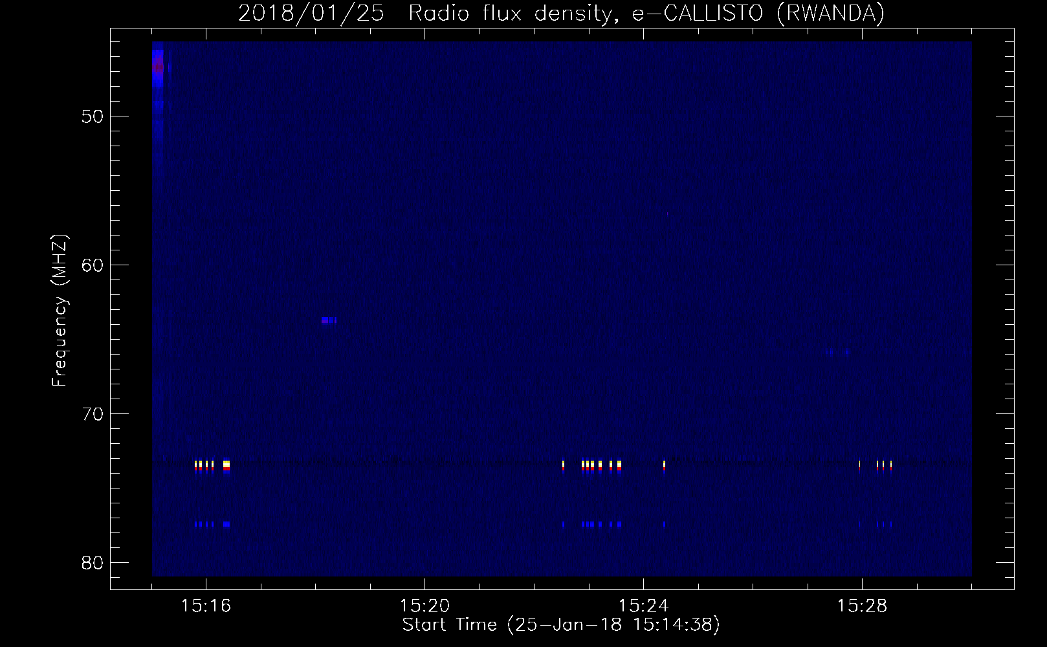
Task: Click the time tick label "15:16"
Action: click(206, 606)
